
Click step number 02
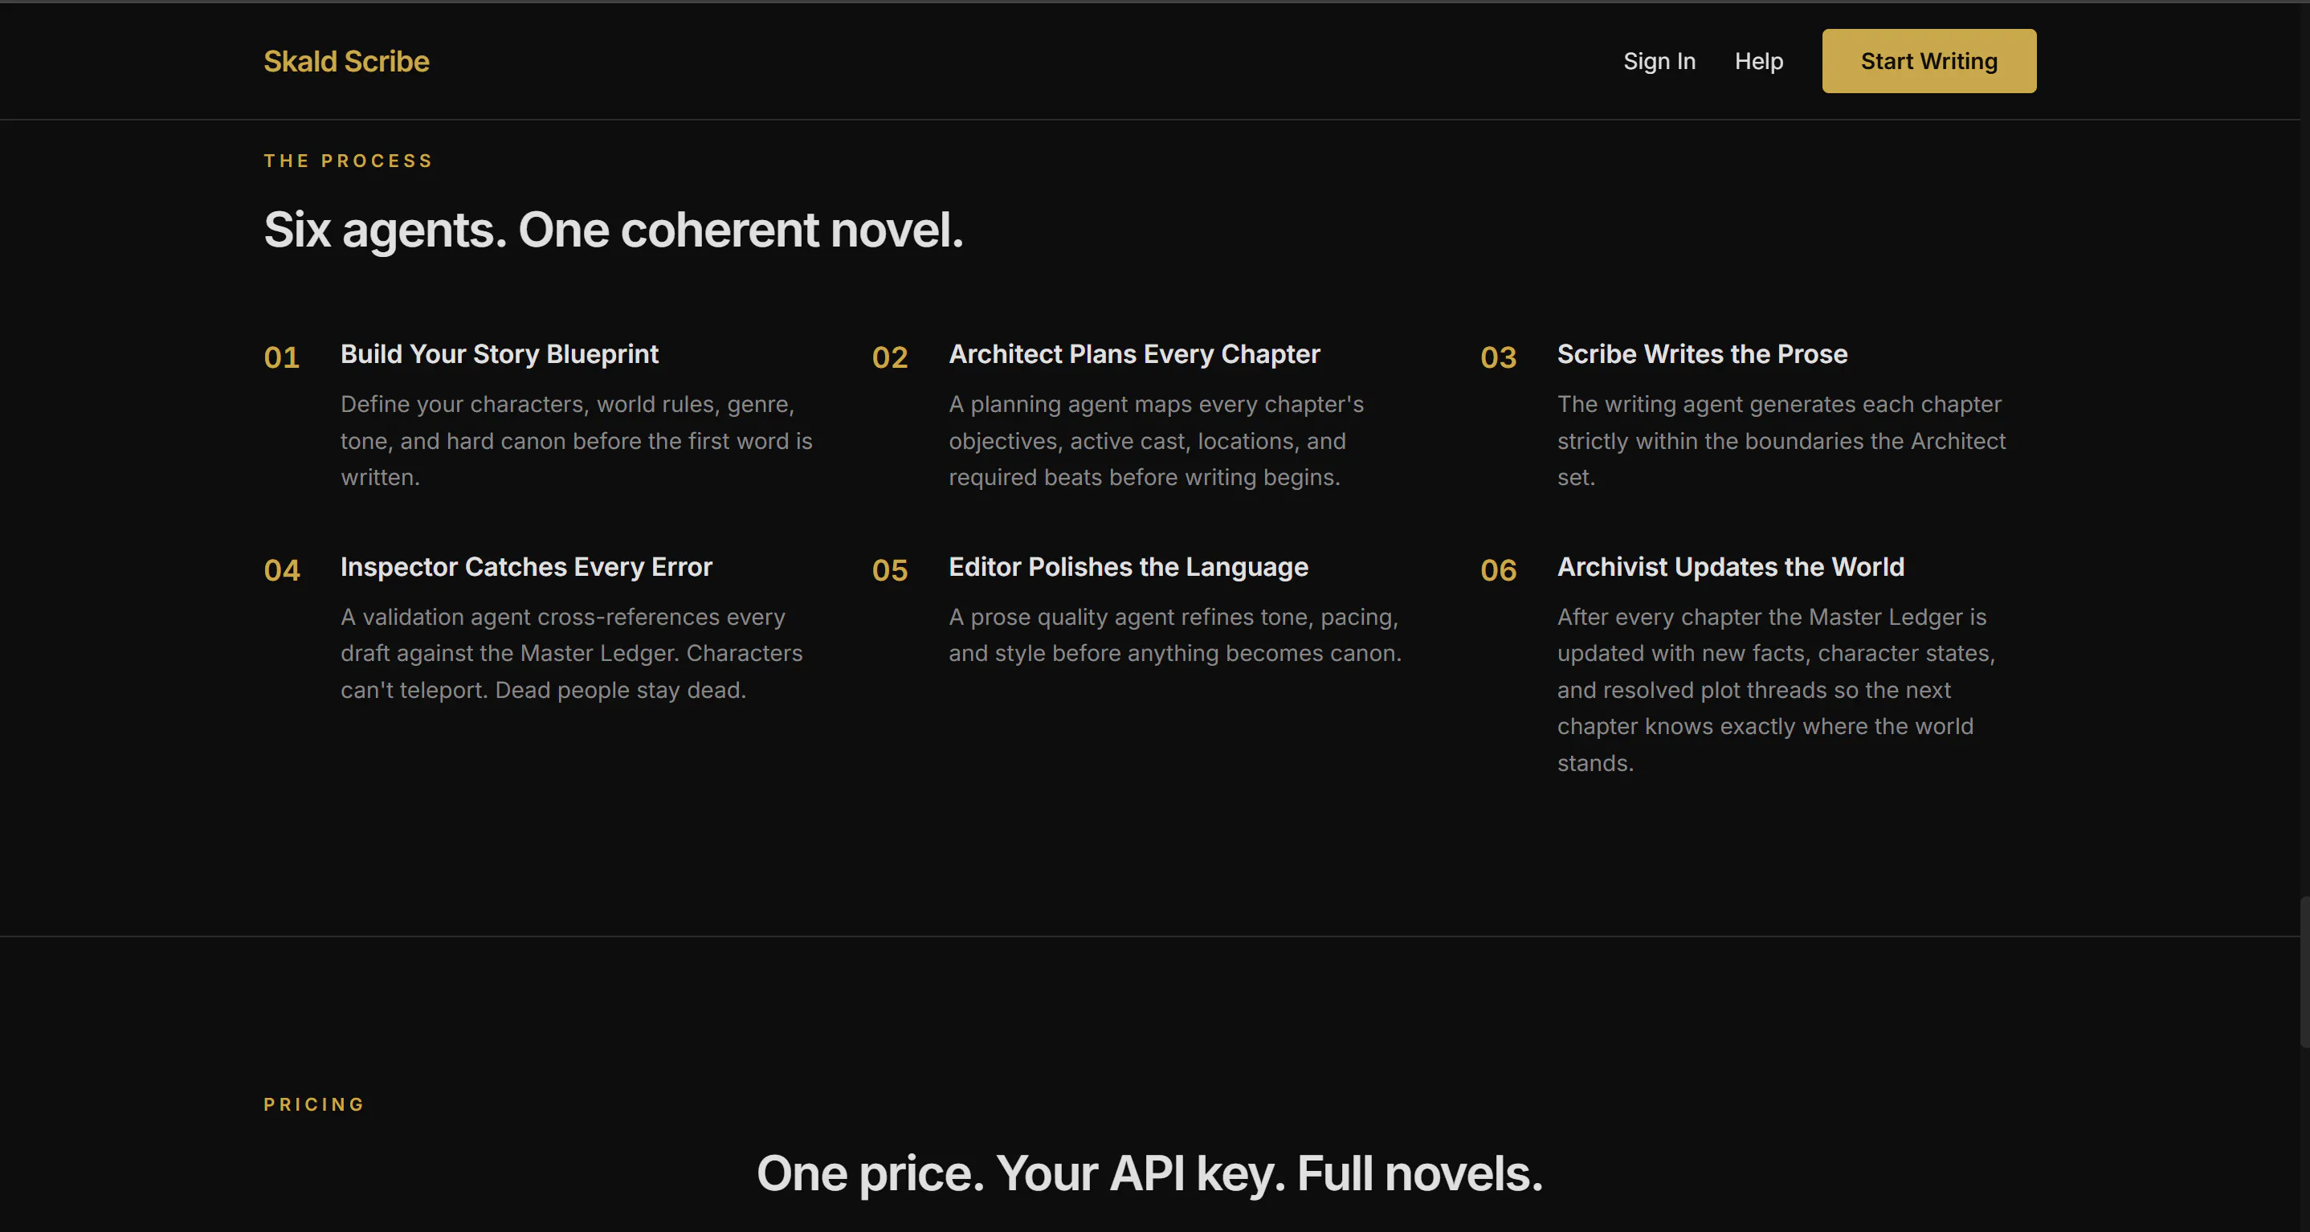tap(890, 357)
